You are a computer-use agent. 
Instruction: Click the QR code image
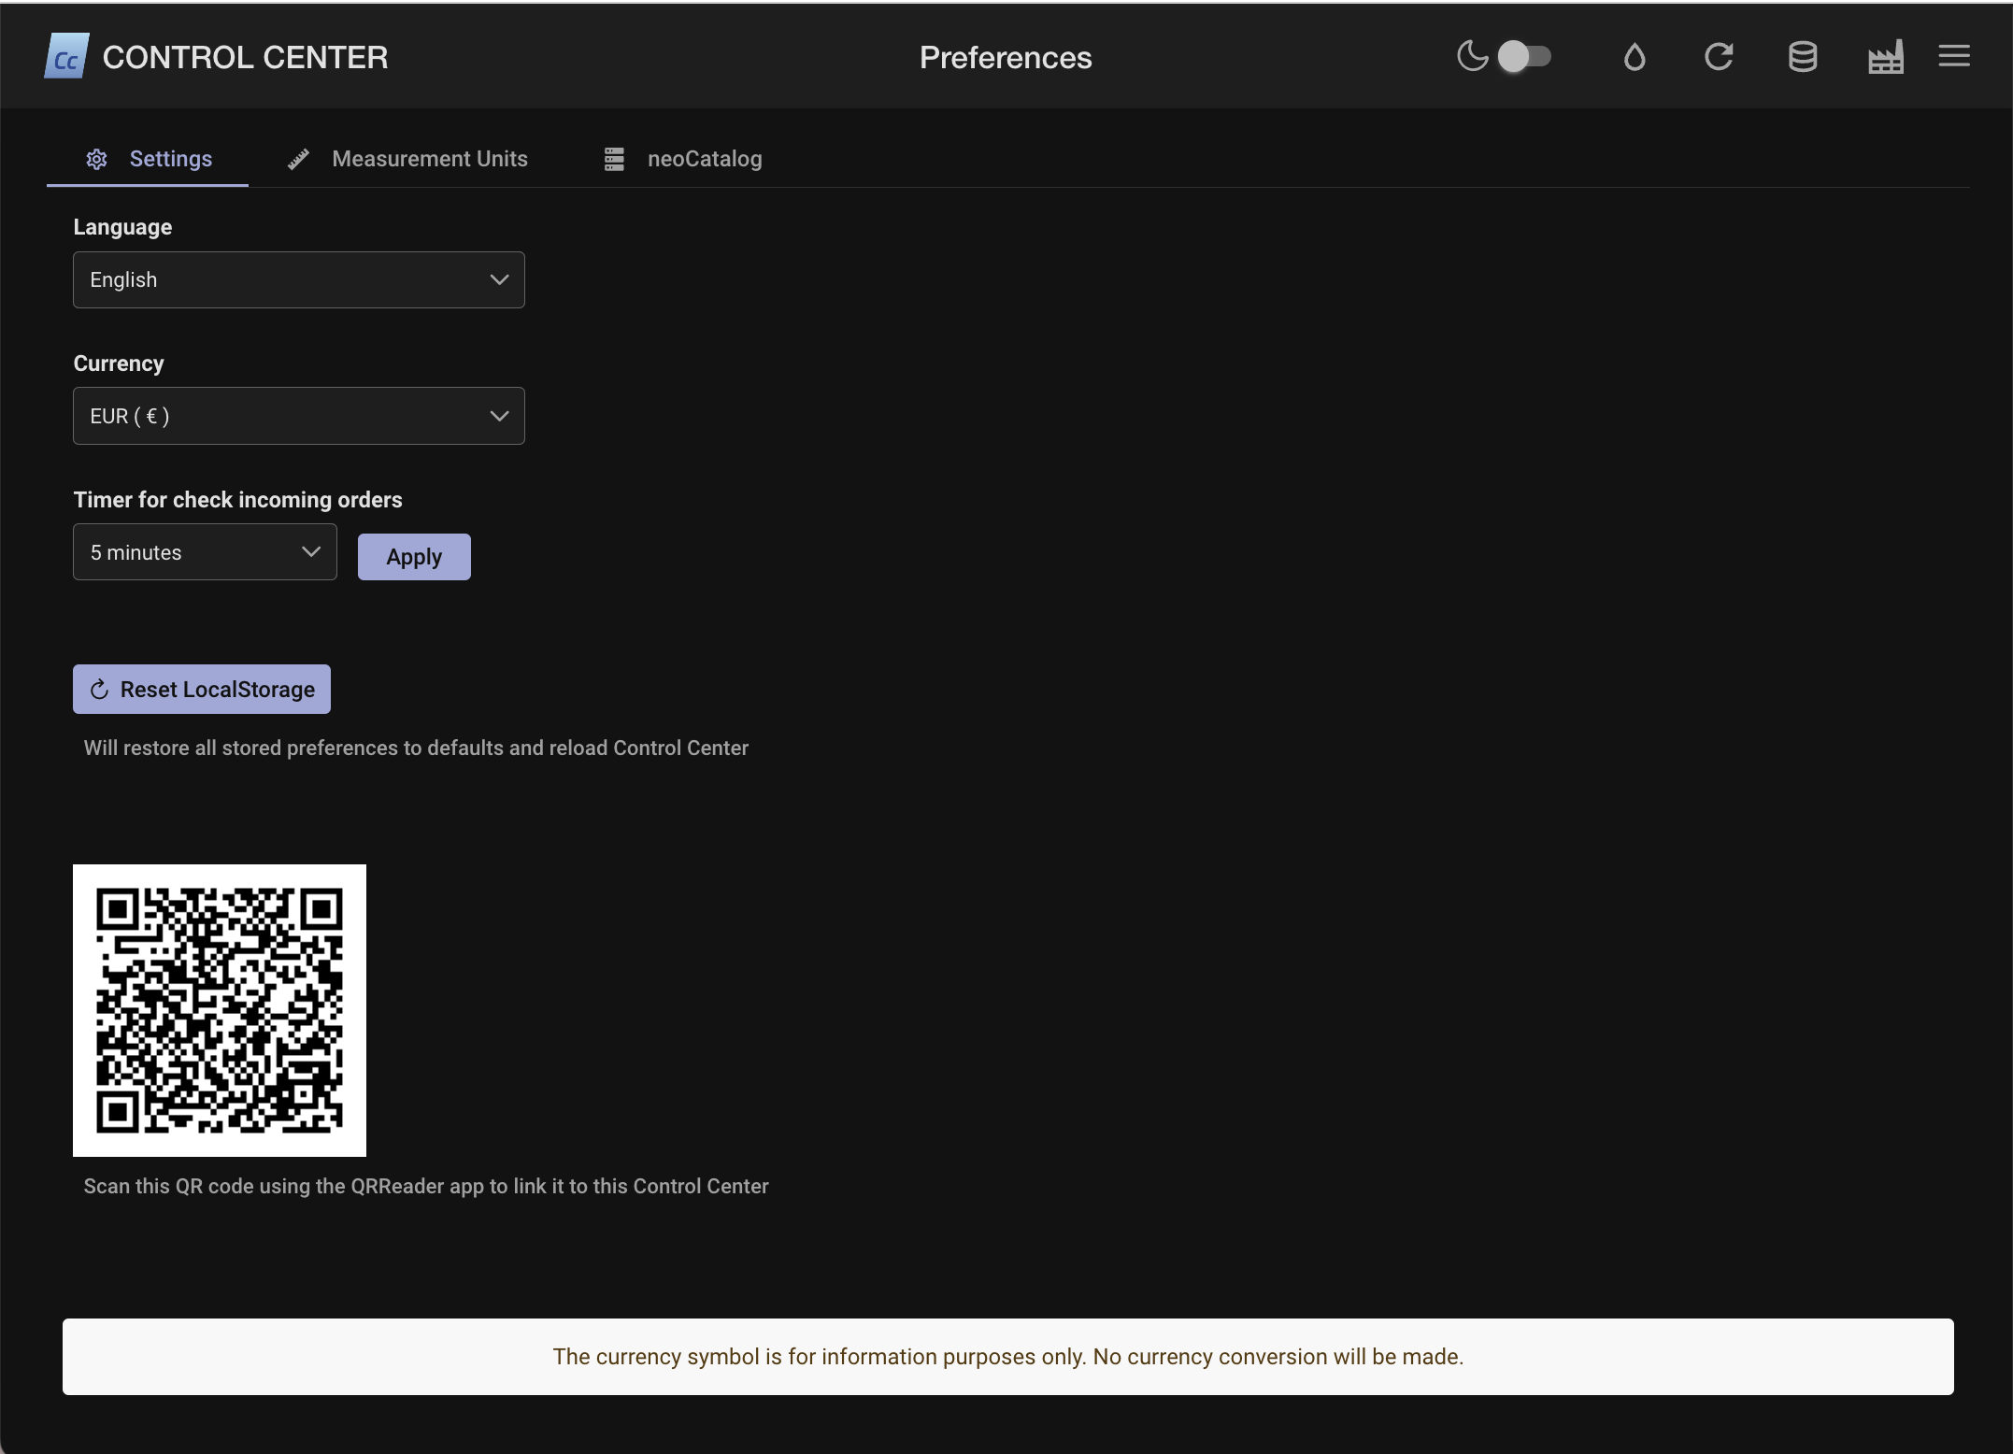pyautogui.click(x=220, y=1010)
